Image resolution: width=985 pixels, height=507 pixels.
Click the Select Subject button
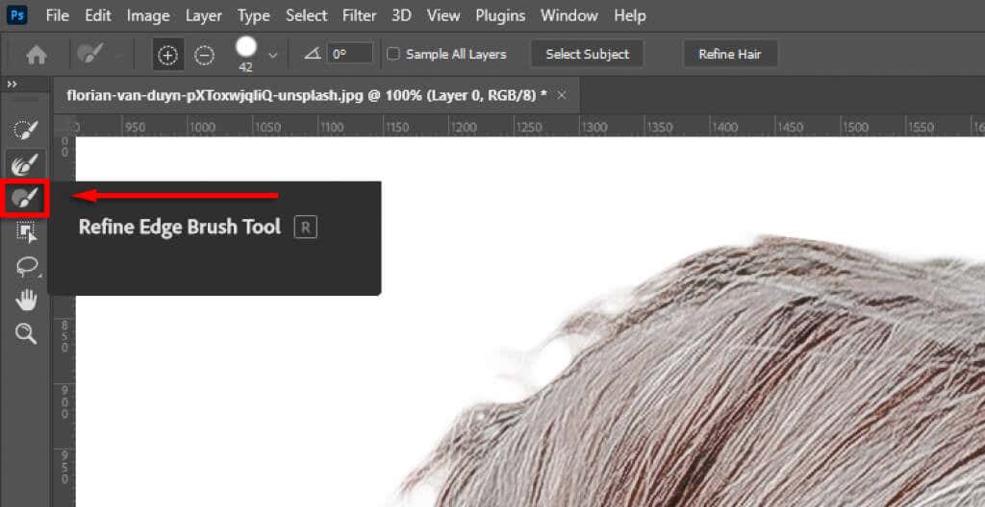point(588,54)
